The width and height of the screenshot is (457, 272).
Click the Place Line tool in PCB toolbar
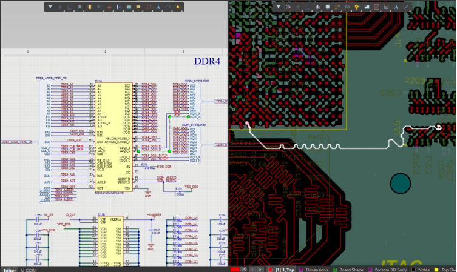point(406,7)
